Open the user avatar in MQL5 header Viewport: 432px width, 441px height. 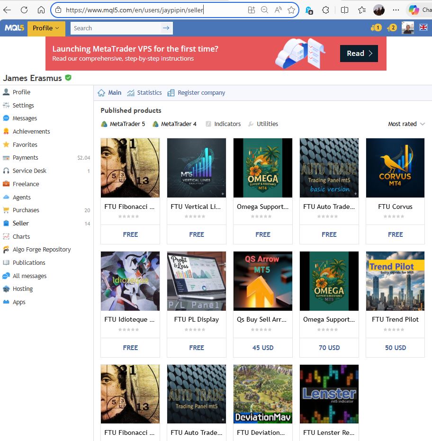point(407,28)
